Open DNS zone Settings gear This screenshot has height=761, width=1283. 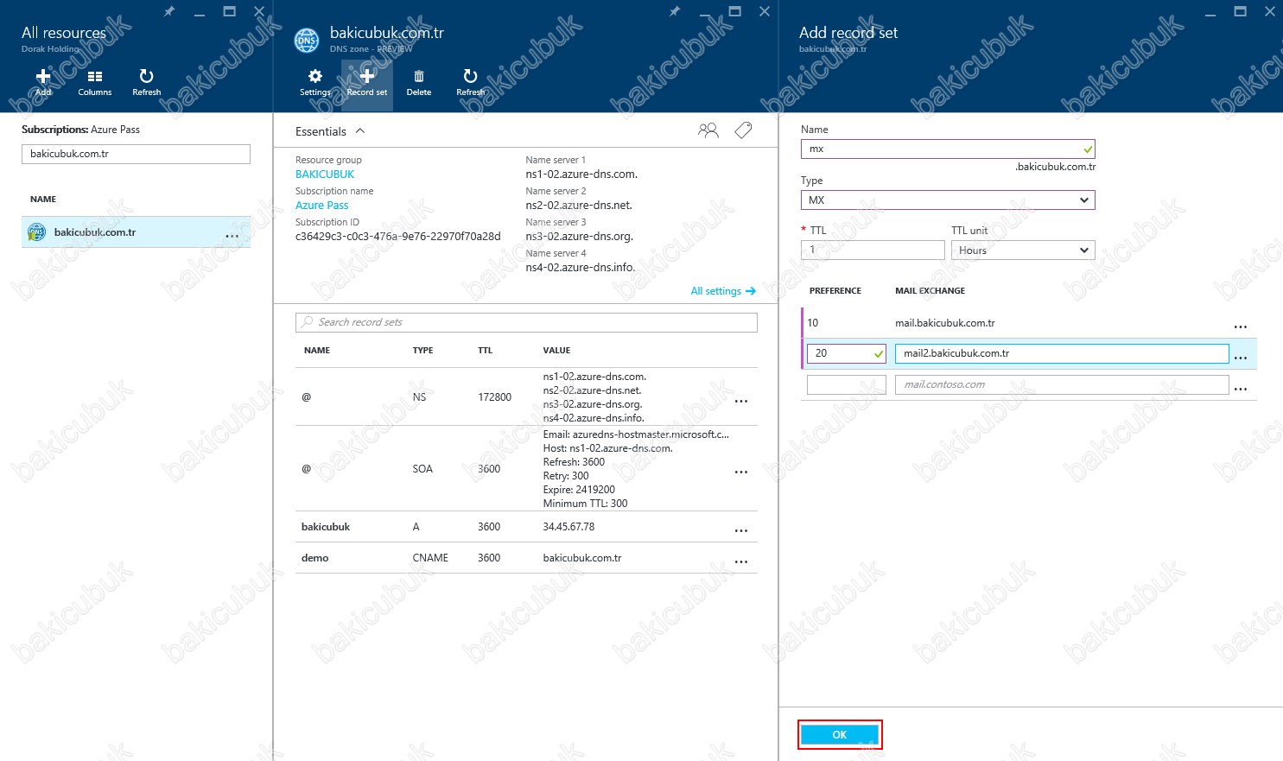[x=315, y=78]
